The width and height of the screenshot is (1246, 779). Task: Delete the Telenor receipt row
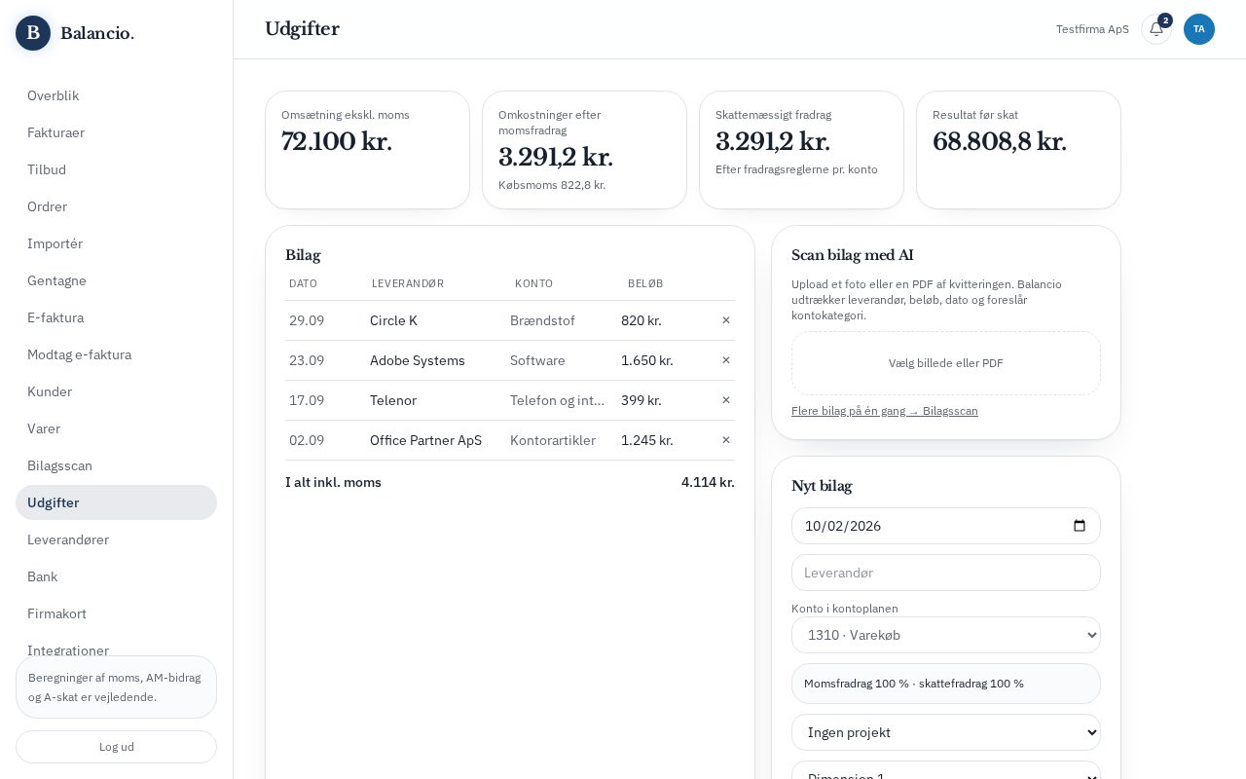click(725, 400)
